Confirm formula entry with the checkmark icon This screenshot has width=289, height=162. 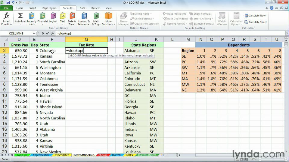coord(48,33)
